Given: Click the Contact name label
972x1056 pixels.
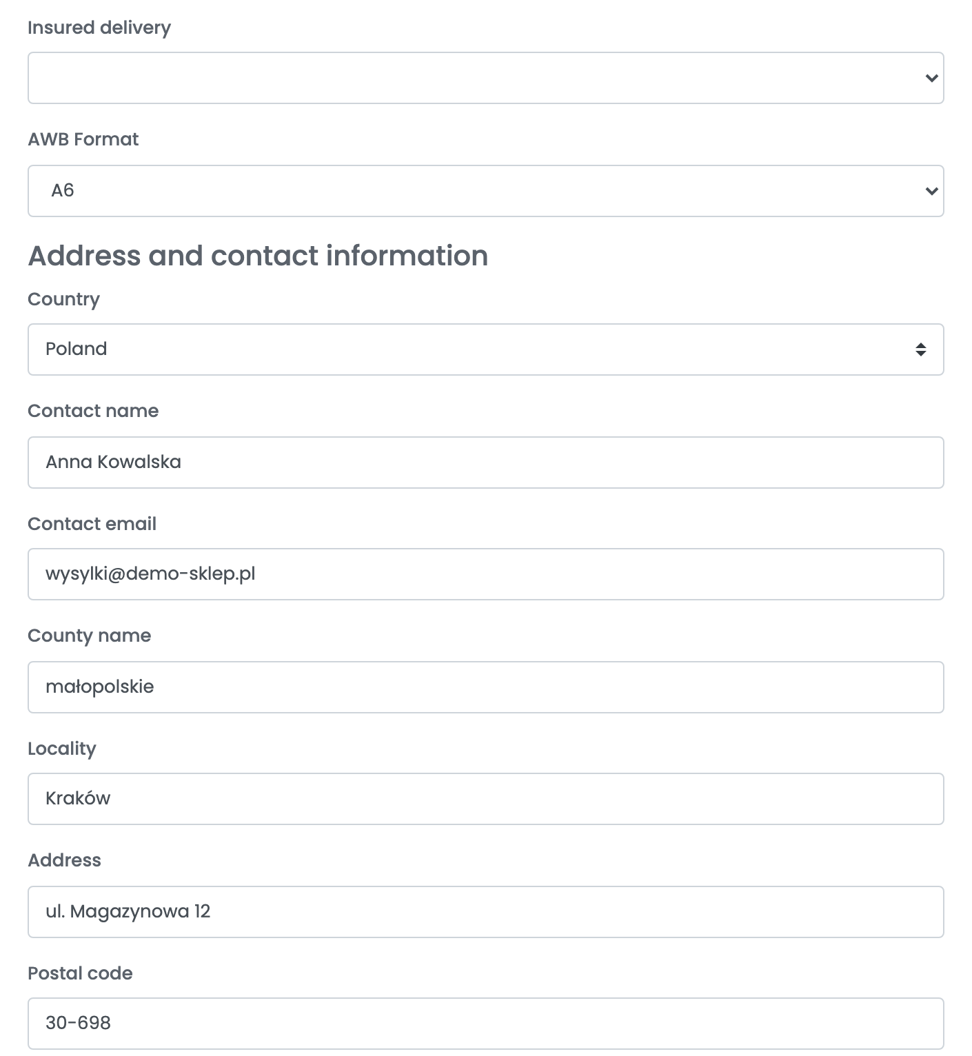Looking at the screenshot, I should pos(93,411).
